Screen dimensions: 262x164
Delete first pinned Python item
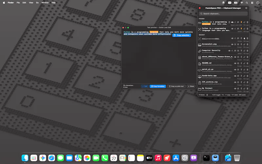[x=248, y=22]
